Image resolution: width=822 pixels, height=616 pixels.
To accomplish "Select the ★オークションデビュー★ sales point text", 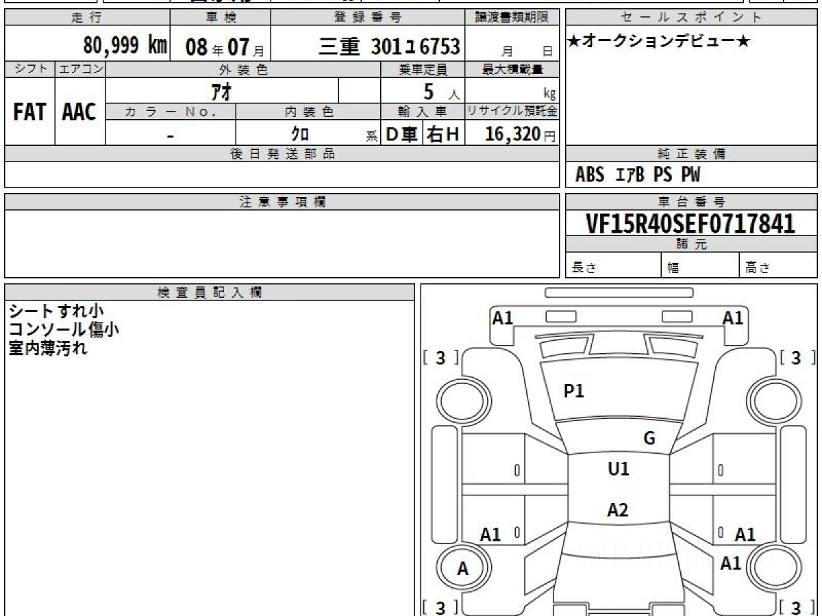I will tap(659, 42).
